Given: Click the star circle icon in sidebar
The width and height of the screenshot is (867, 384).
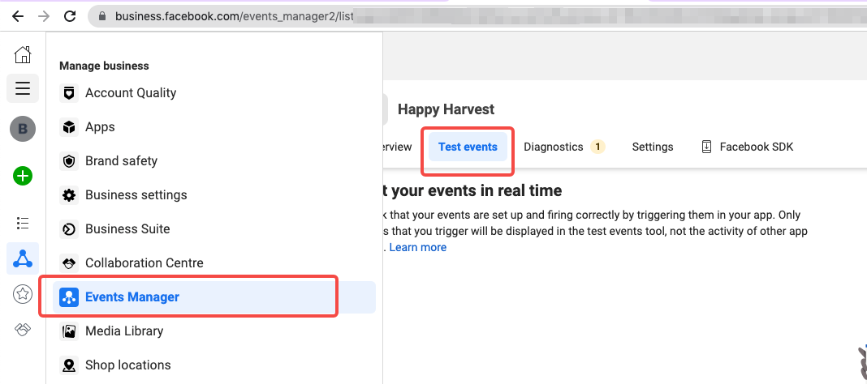Looking at the screenshot, I should coord(23,295).
